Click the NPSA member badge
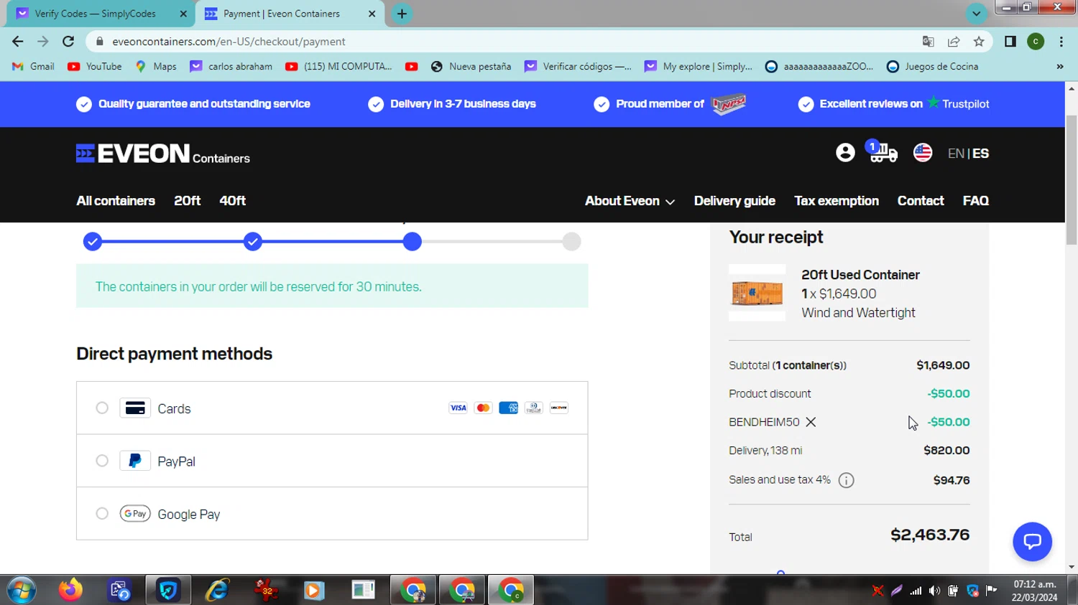 (x=729, y=104)
